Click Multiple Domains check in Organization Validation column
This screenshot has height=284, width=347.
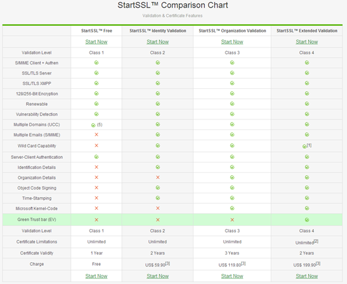click(232, 124)
